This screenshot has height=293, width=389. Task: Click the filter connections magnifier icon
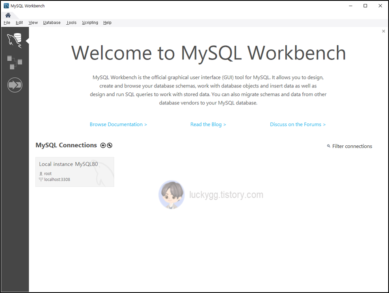329,146
